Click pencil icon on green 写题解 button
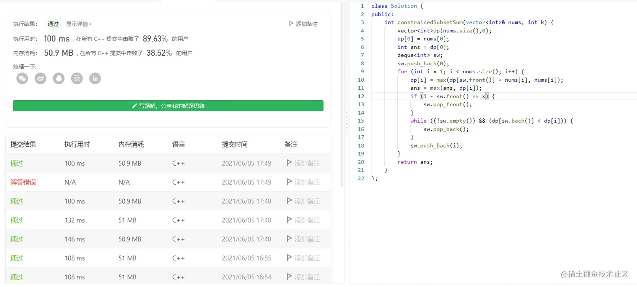637x287 pixels. coord(134,106)
